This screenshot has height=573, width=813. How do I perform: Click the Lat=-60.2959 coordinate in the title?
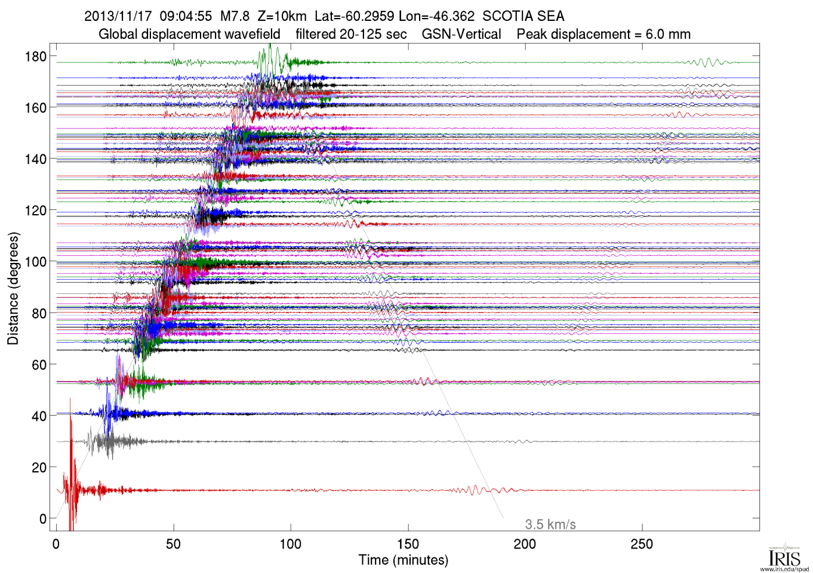tap(354, 16)
